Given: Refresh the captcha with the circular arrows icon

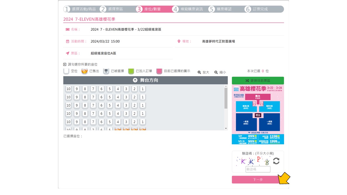Looking at the screenshot, I should pyautogui.click(x=276, y=161).
